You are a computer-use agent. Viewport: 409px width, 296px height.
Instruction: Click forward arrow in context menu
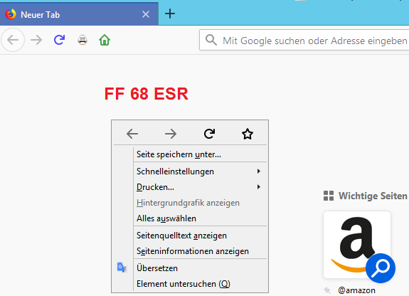171,134
